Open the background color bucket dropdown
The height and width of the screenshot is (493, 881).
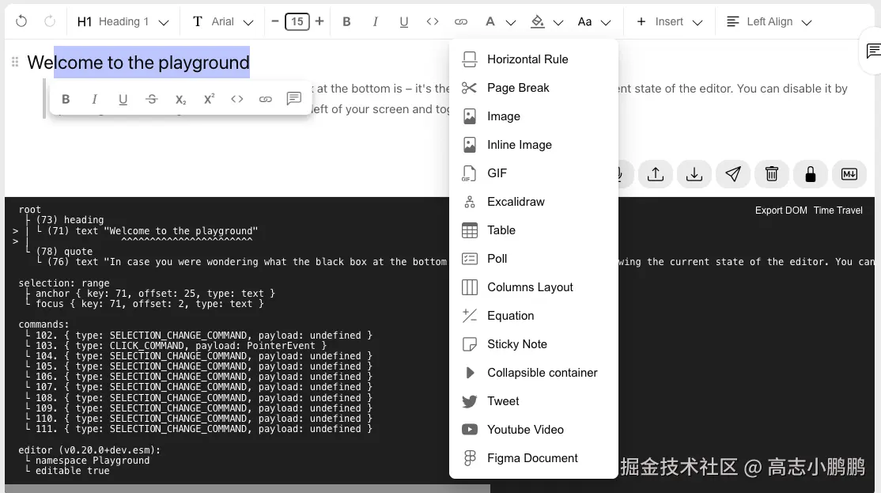546,21
